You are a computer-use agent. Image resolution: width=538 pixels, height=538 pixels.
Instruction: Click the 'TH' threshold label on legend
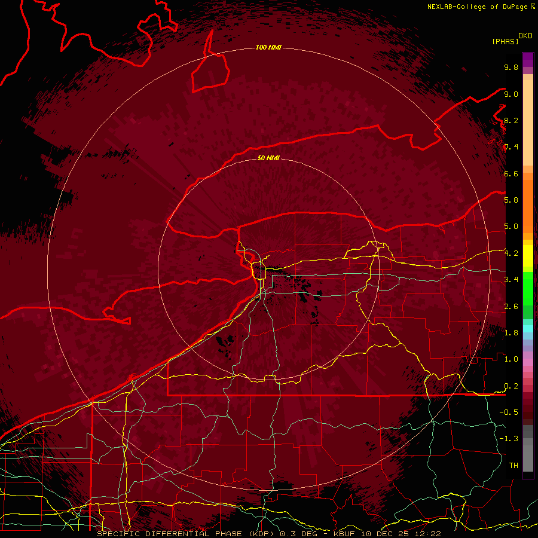(x=513, y=466)
